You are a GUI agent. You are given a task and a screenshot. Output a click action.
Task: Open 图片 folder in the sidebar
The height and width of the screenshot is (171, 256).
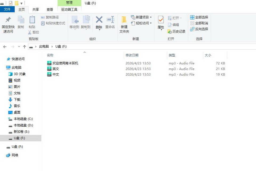14,87
